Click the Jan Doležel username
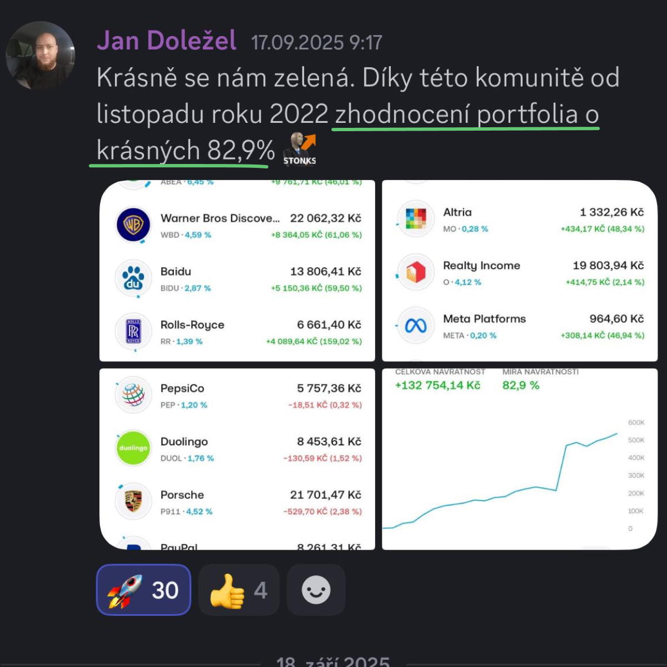Viewport: 667px width, 667px height. (167, 41)
